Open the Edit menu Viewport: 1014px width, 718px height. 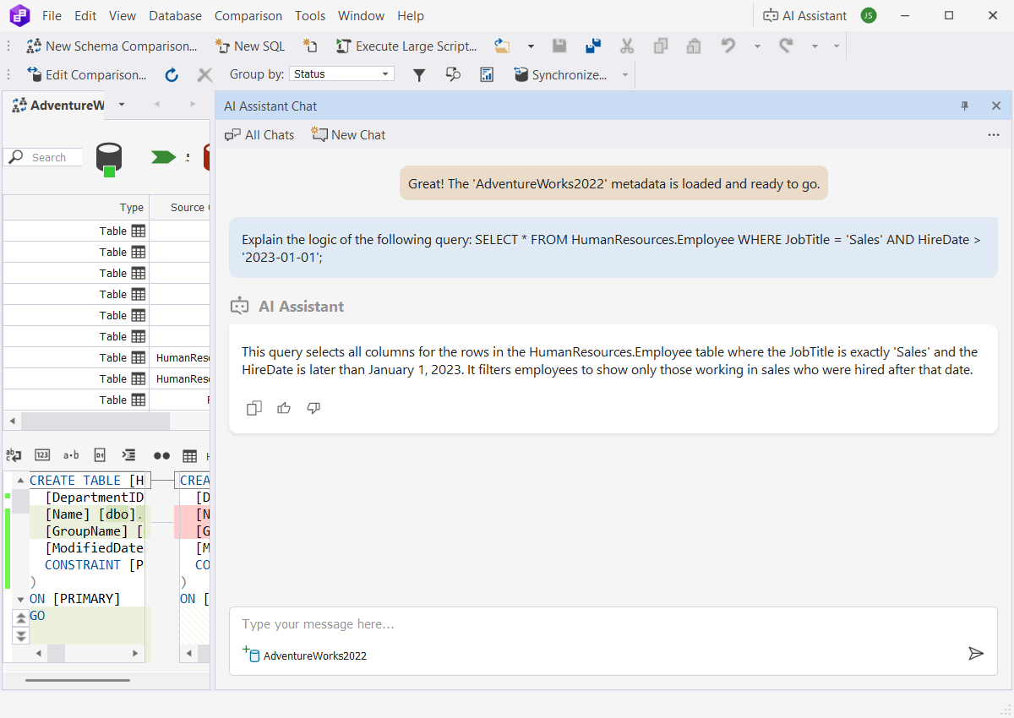pyautogui.click(x=85, y=15)
